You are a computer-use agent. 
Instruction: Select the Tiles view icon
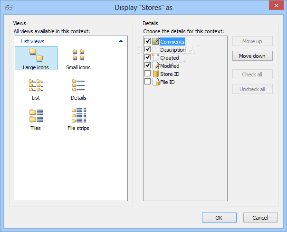click(x=36, y=116)
